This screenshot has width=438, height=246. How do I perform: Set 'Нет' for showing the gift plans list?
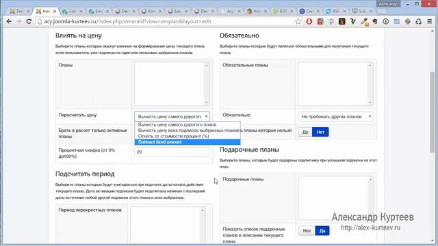point(307,231)
